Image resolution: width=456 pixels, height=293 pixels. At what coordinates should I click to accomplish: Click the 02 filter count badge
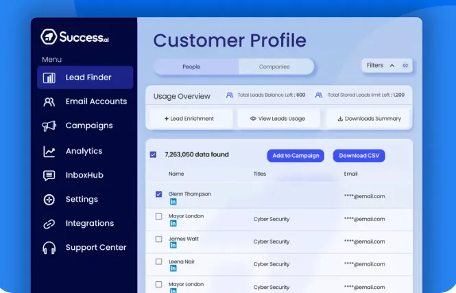(x=405, y=66)
